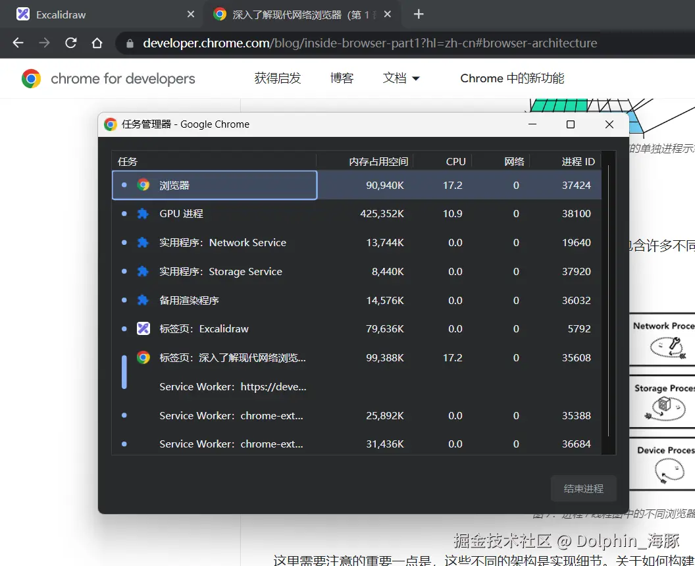The height and width of the screenshot is (566, 695).
Task: Open a new tab with plus icon
Action: pos(419,14)
